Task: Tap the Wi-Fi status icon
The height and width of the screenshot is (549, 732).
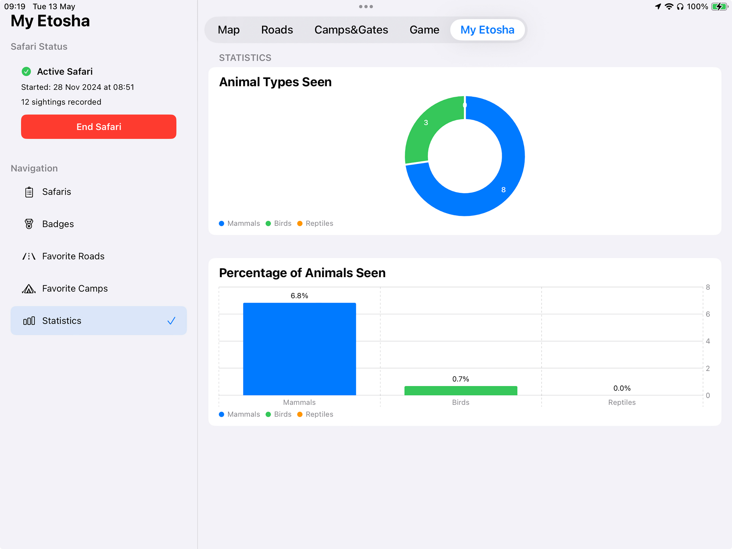Action: [669, 7]
